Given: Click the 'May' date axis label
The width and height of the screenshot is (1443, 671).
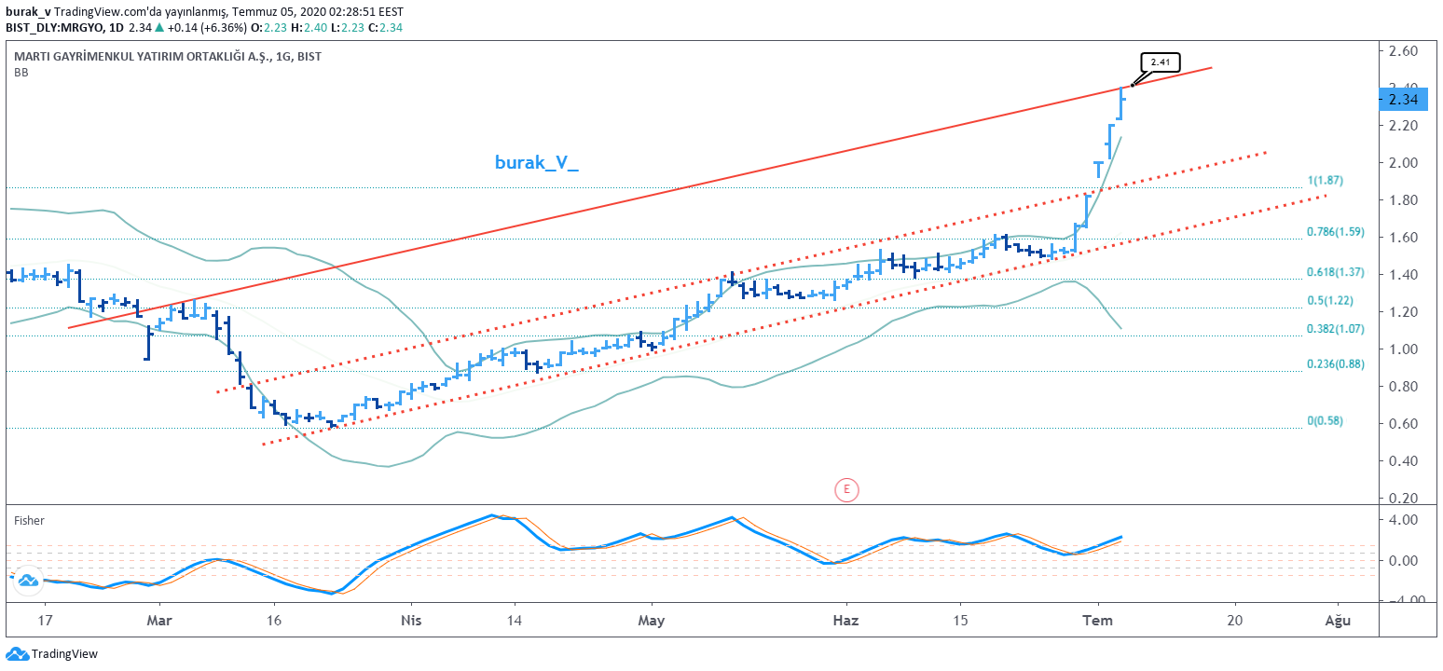Looking at the screenshot, I should click(652, 620).
